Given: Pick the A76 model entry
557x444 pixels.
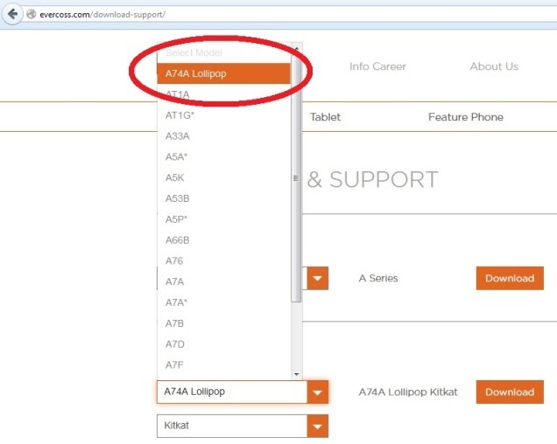Looking at the screenshot, I should click(224, 261).
